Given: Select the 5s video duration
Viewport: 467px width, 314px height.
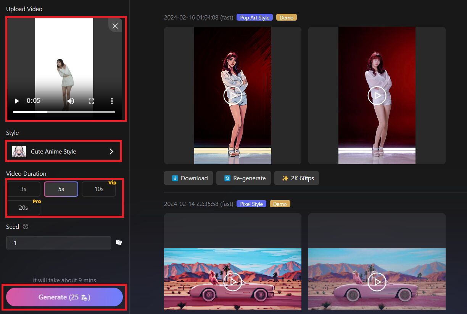Looking at the screenshot, I should click(x=61, y=189).
